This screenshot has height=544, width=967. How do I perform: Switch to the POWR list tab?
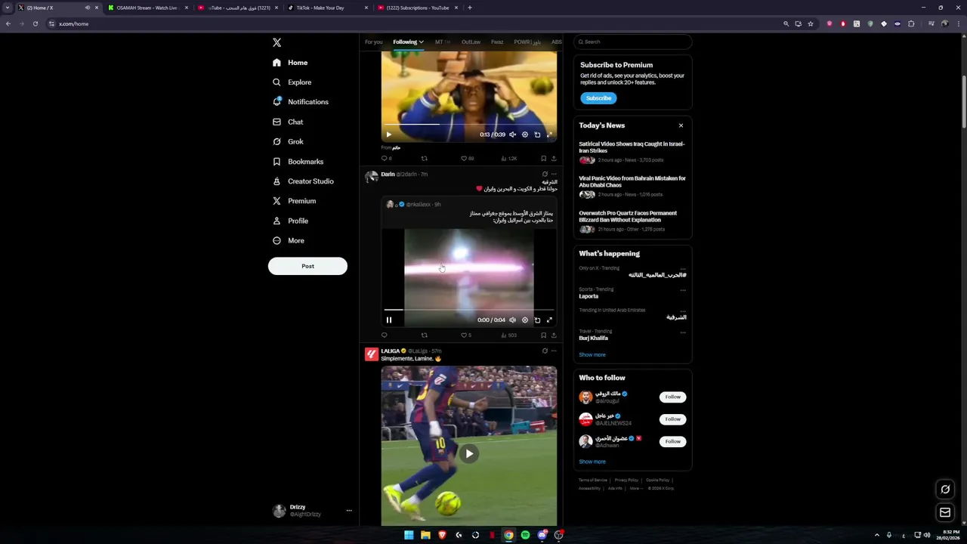coord(527,42)
